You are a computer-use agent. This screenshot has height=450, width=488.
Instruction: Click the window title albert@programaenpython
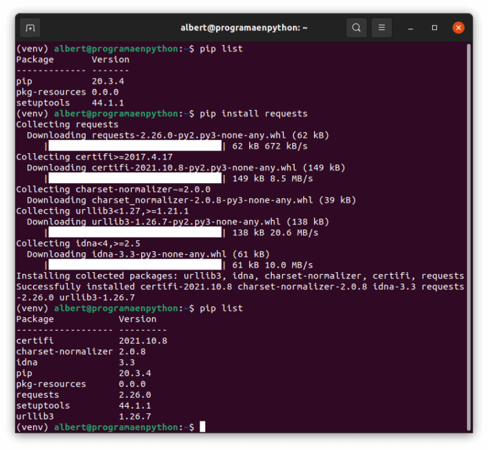coord(244,28)
